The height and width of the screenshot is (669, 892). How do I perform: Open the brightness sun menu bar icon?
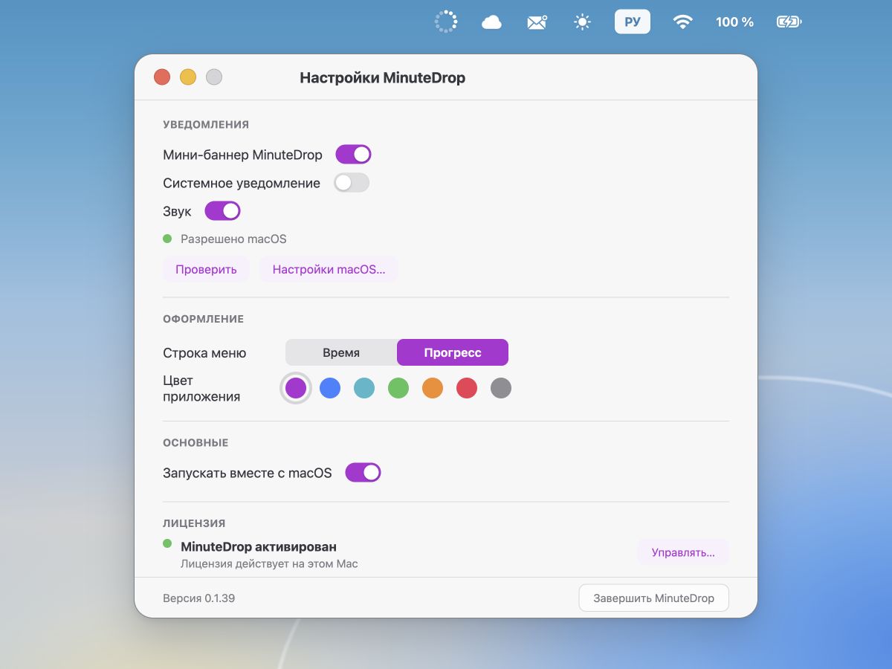click(582, 22)
